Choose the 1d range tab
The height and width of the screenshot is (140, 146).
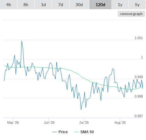43,5
